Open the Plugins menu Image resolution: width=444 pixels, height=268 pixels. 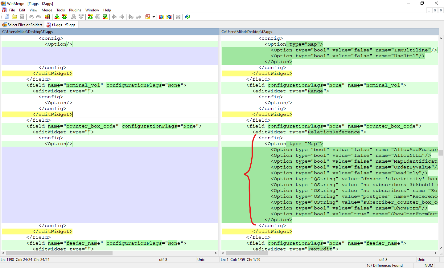point(75,10)
